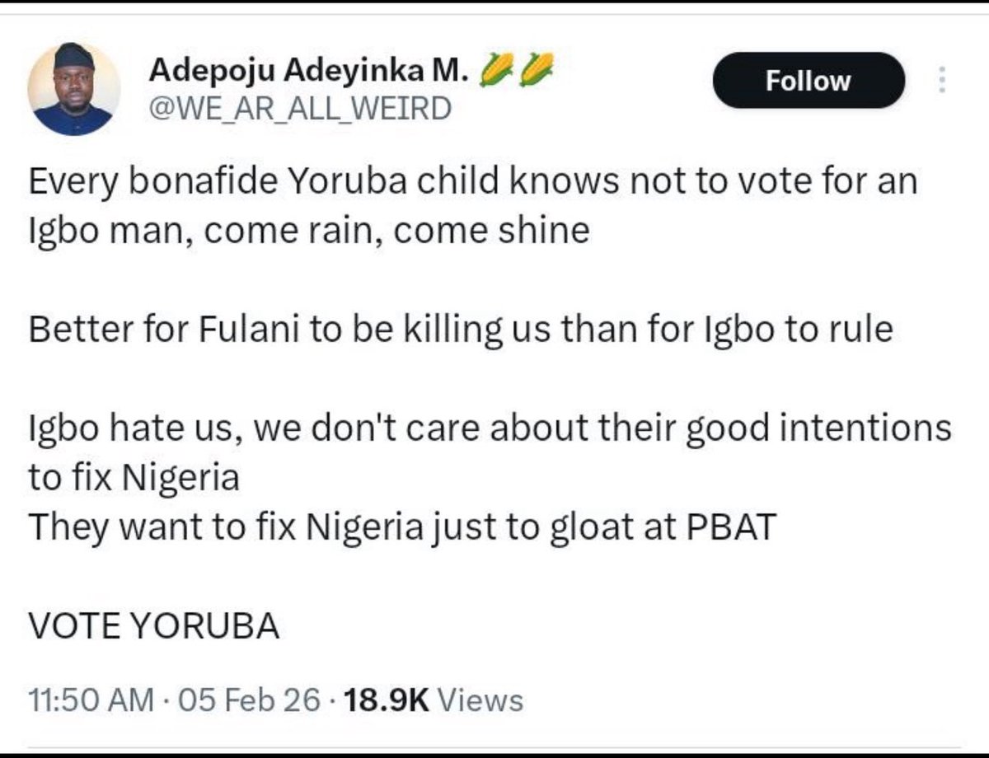The image size is (989, 758).
Task: Click the author's profile avatar photo
Action: (x=74, y=89)
